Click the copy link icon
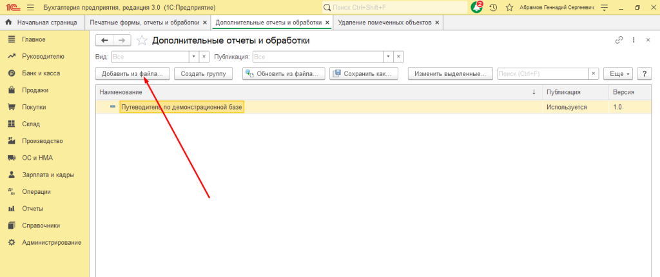This screenshot has width=660, height=277. pyautogui.click(x=619, y=40)
